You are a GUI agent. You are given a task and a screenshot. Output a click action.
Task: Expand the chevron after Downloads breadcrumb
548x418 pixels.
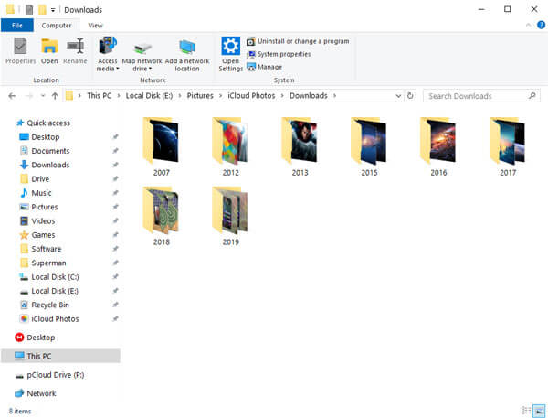coord(334,95)
